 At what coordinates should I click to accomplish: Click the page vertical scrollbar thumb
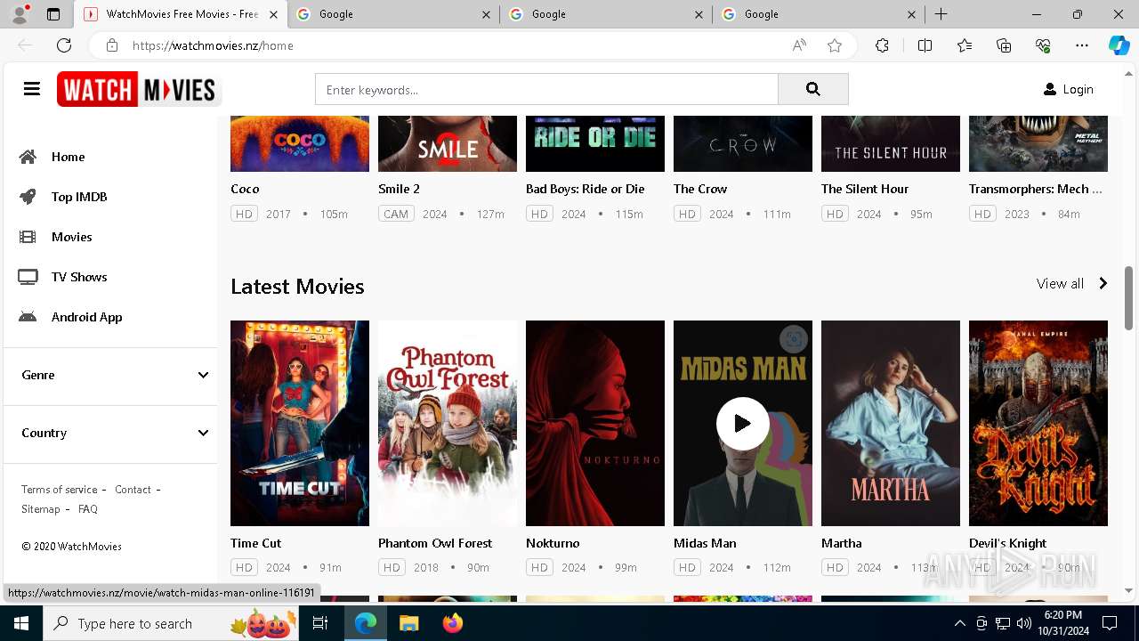tap(1129, 296)
